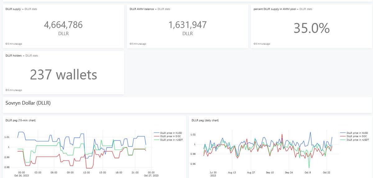
Task: Click the Oct 22 x-axis label
Action: coord(326,172)
